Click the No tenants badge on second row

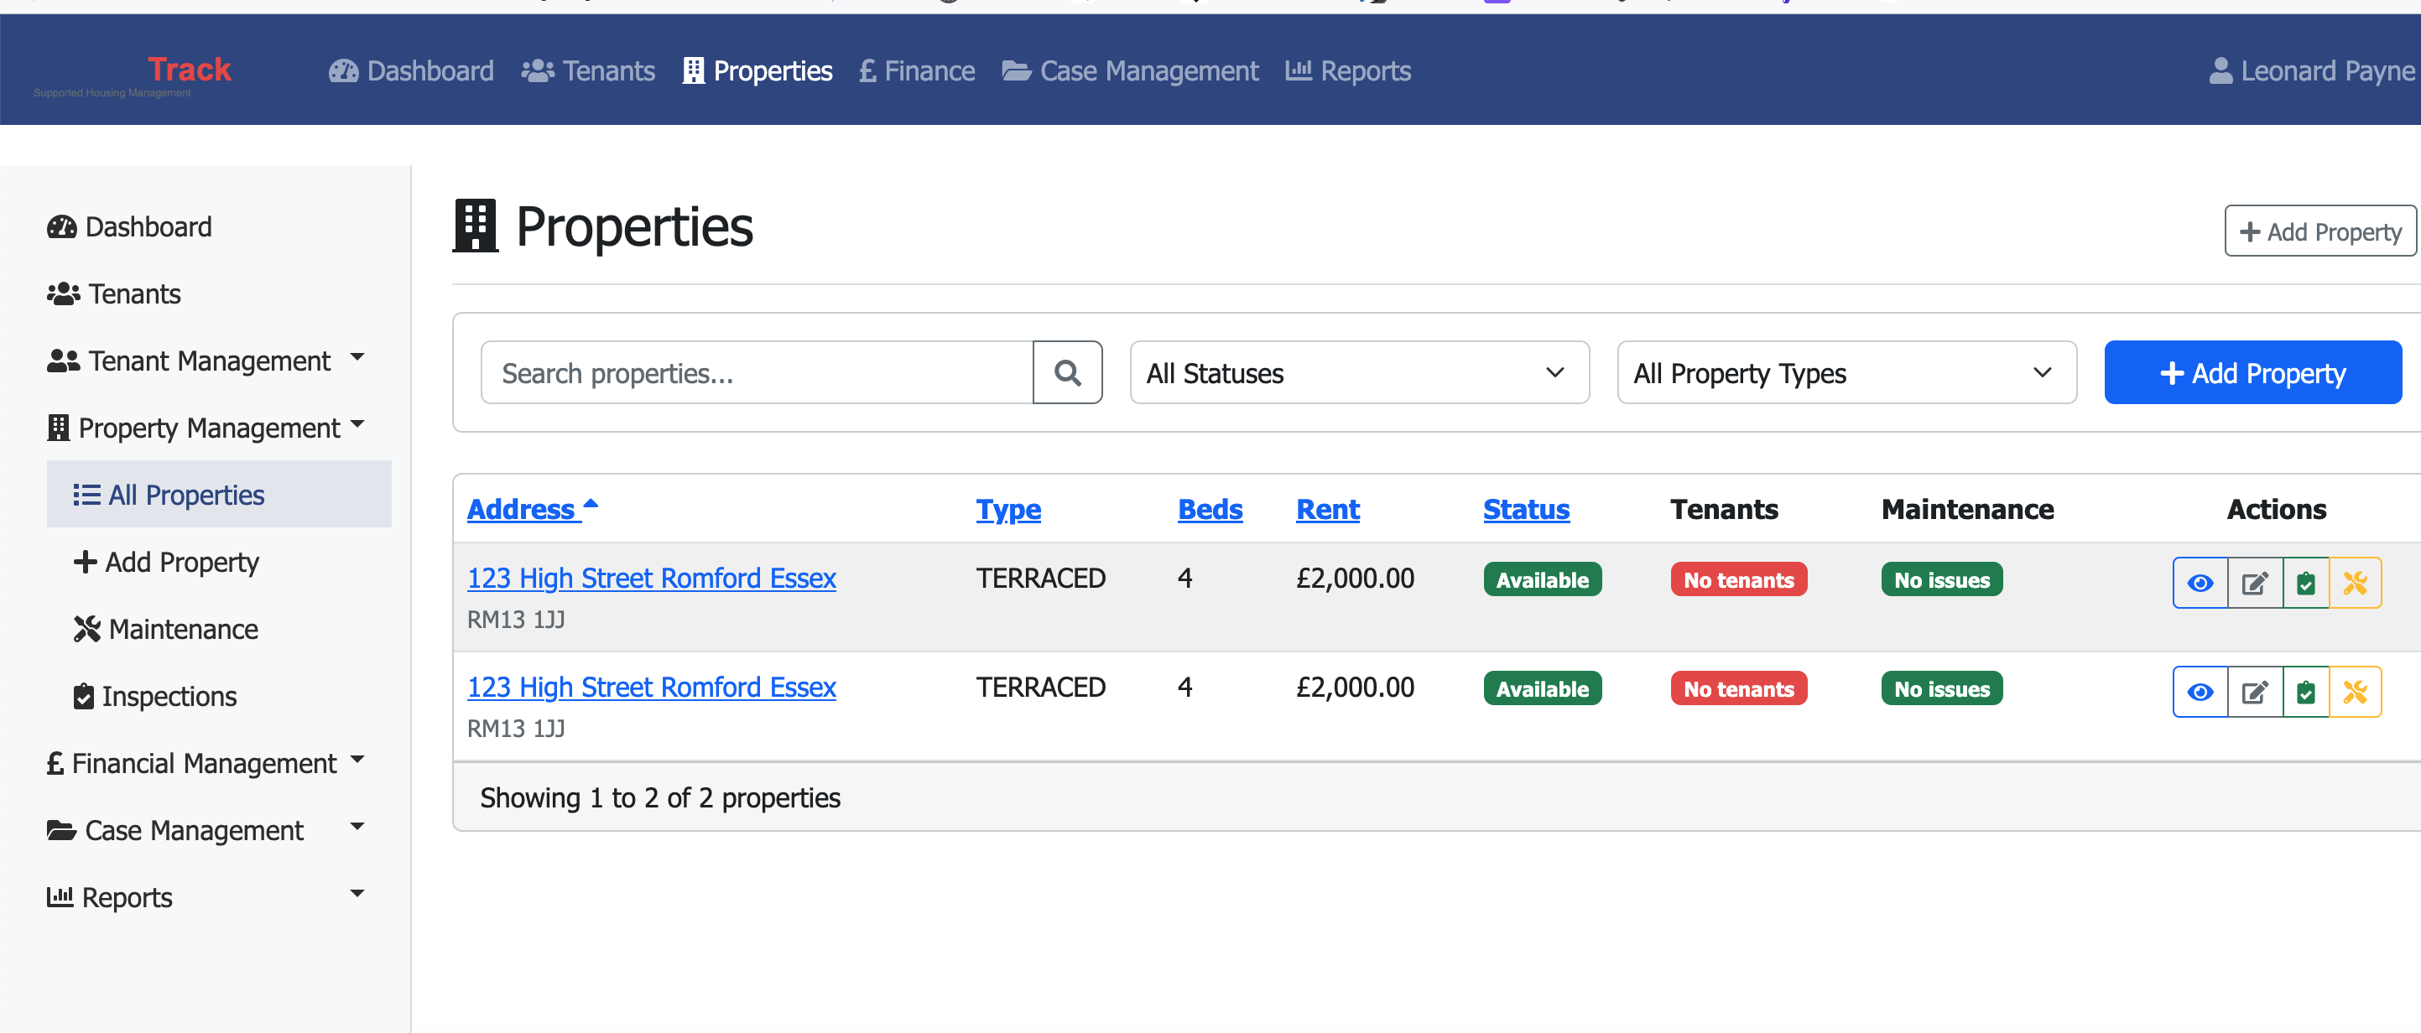click(x=1738, y=688)
